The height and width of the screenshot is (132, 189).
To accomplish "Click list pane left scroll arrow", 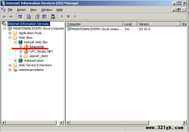I will click(x=68, y=123).
